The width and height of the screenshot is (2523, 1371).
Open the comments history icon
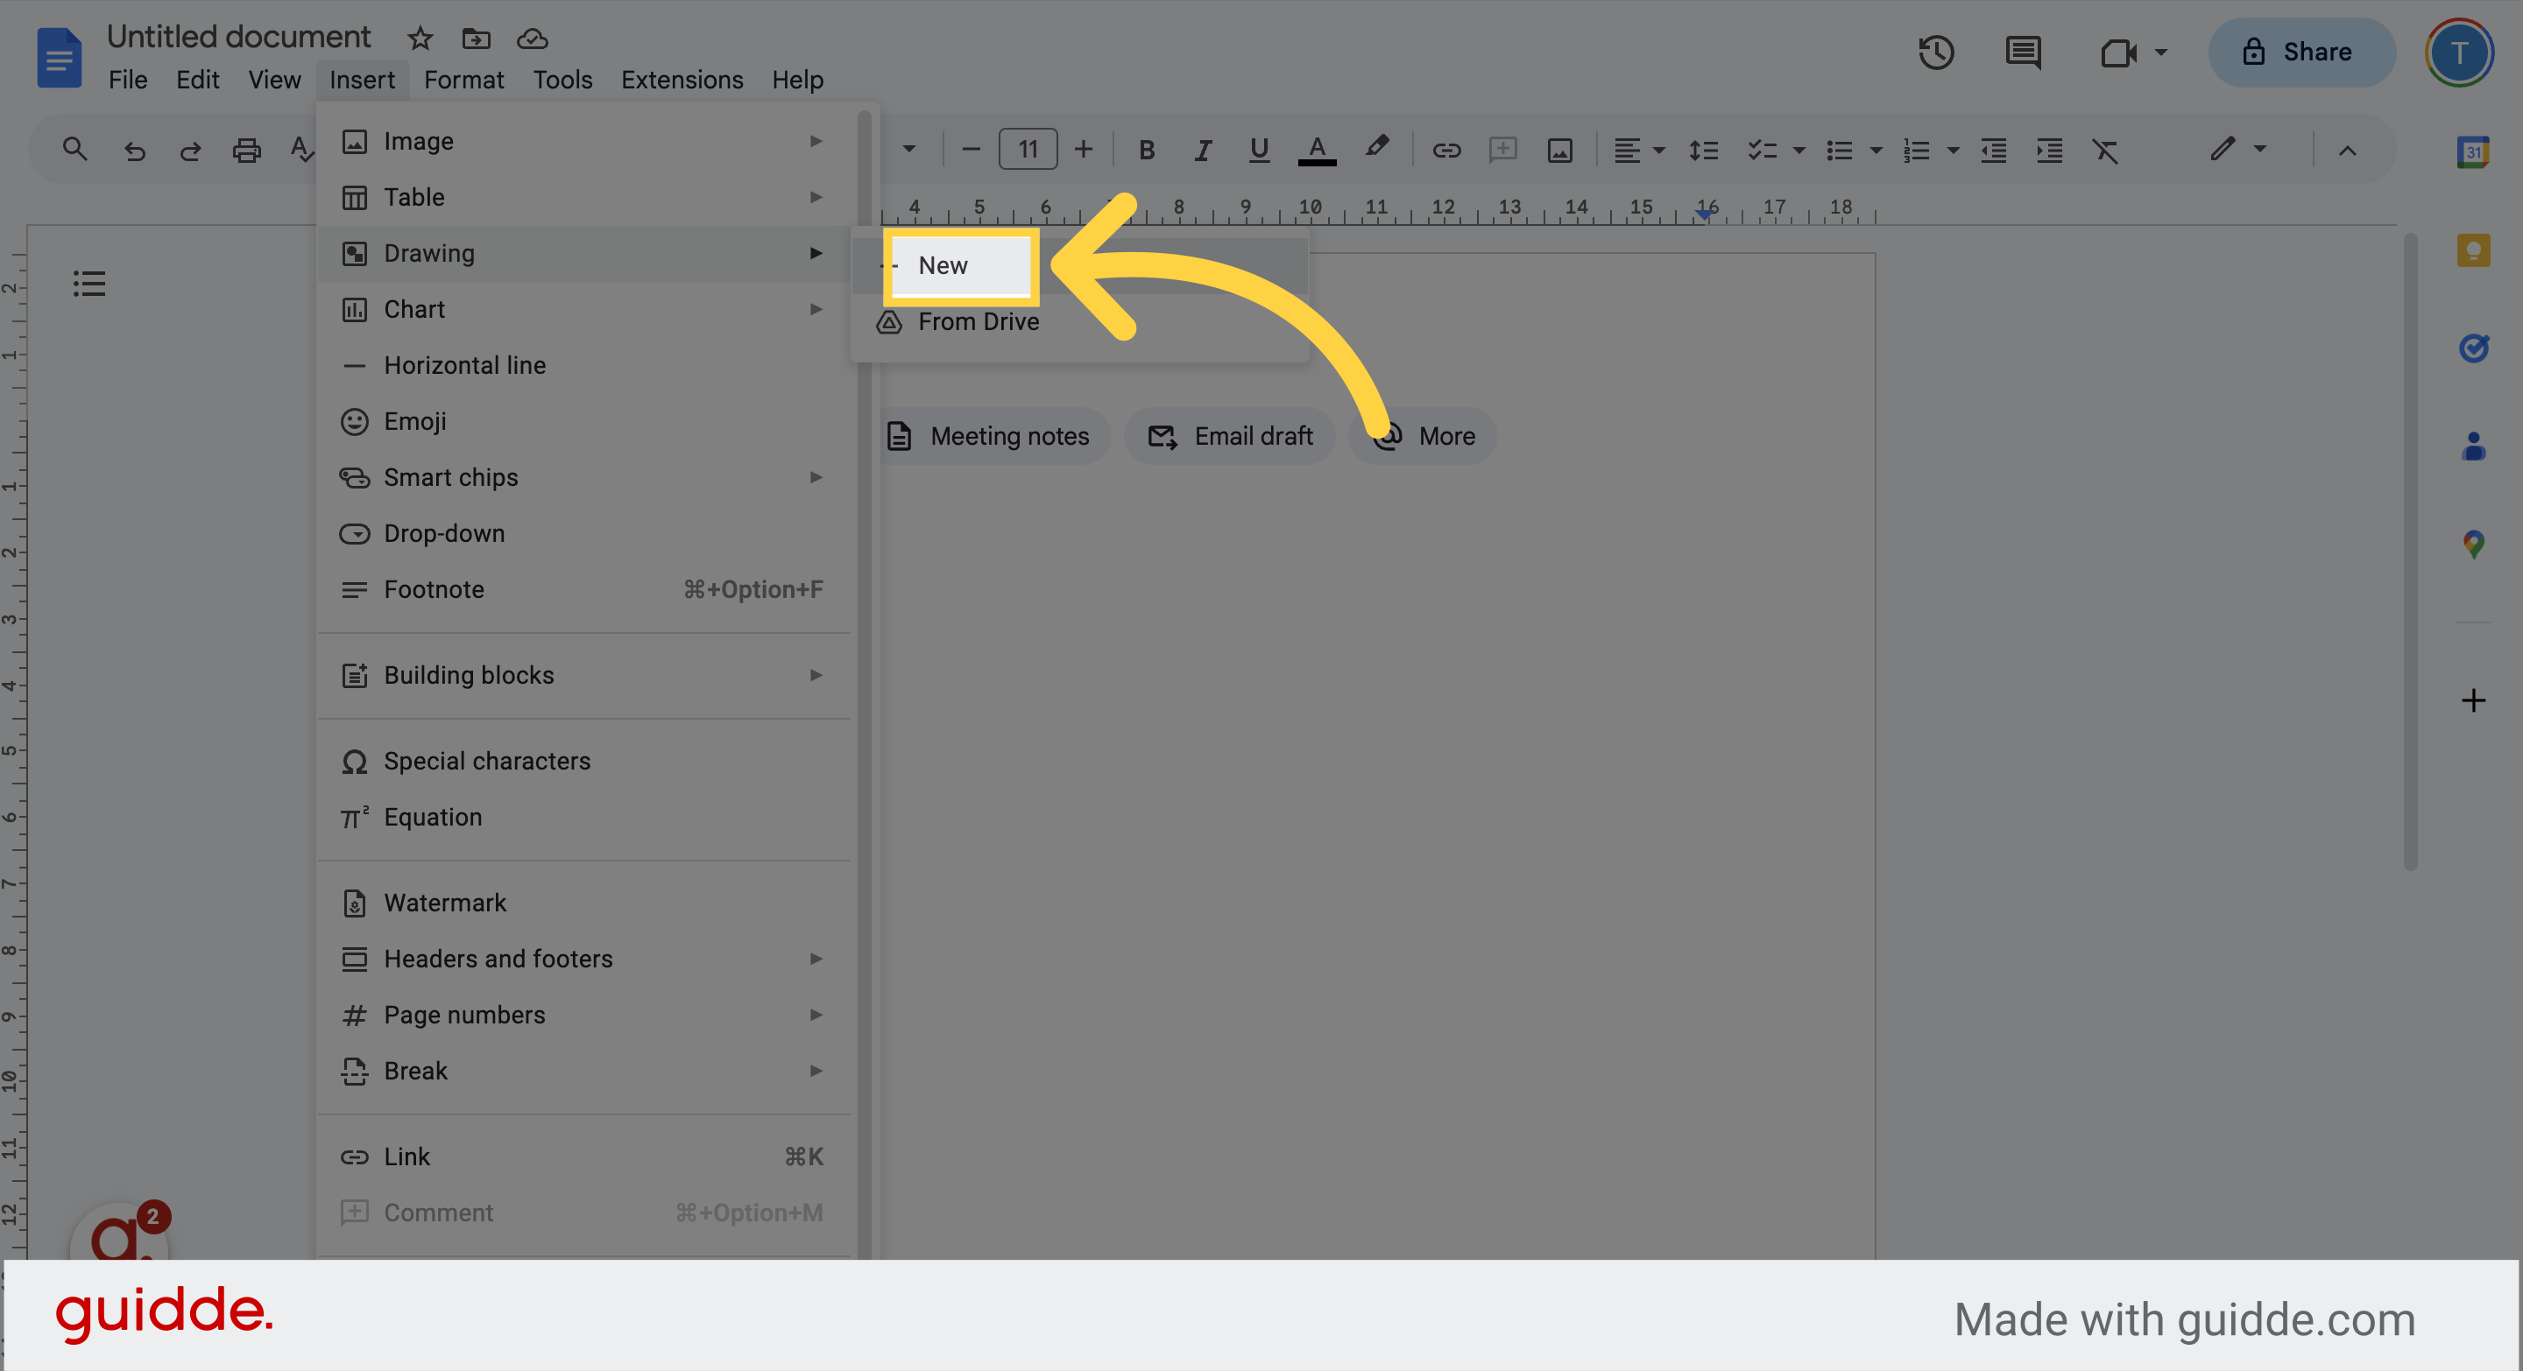point(2023,52)
